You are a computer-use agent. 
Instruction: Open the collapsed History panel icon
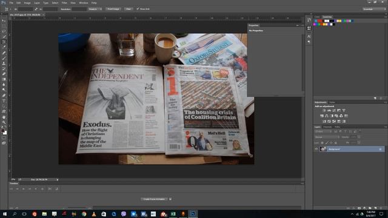(309, 20)
